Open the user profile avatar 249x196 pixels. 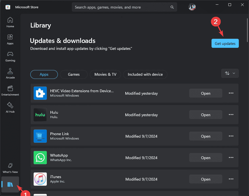[x=192, y=7]
